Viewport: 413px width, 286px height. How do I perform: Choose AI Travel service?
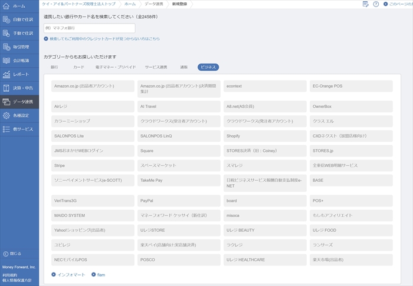(179, 107)
